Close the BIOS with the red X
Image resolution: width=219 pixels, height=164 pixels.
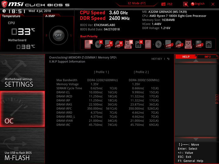click(213, 4)
